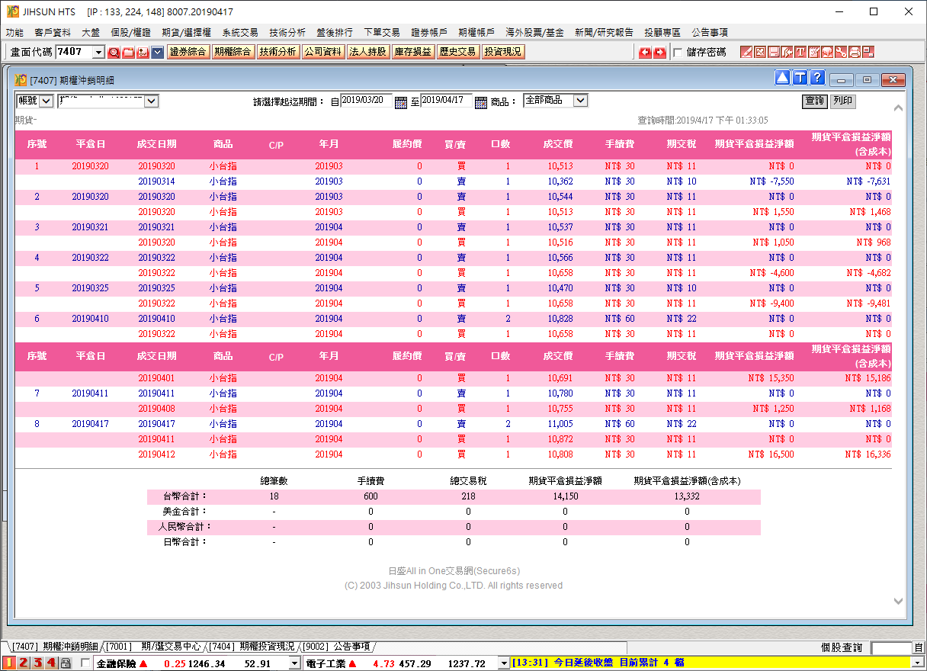Screen dimensions: 927x671
Task: Click the blue T icon in 7407 window title
Action: click(800, 78)
